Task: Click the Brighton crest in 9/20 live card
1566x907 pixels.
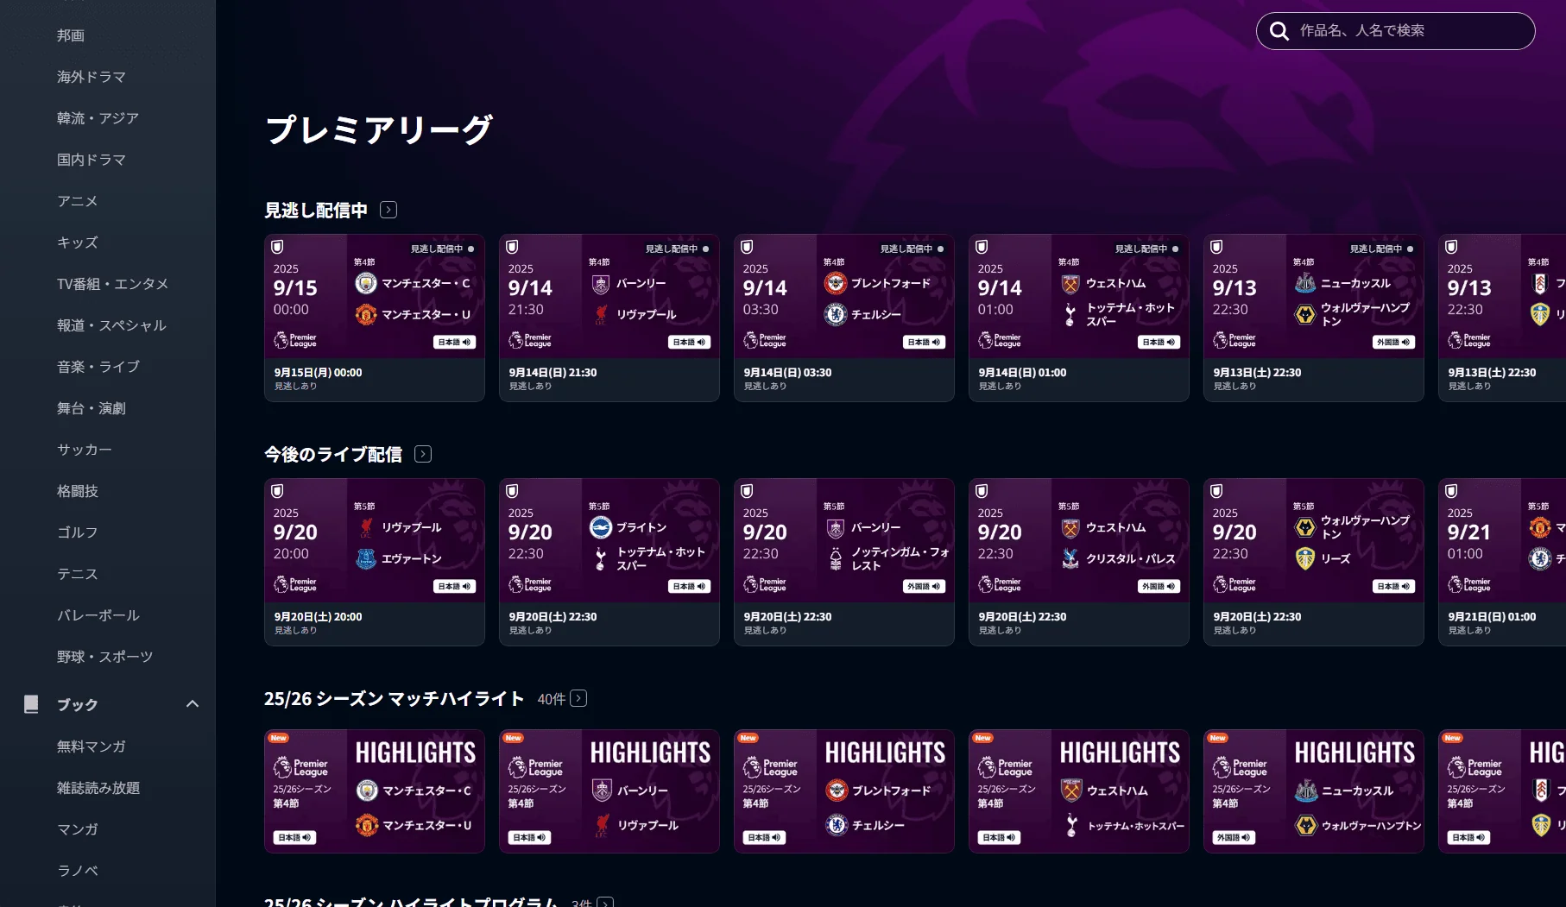Action: click(601, 527)
